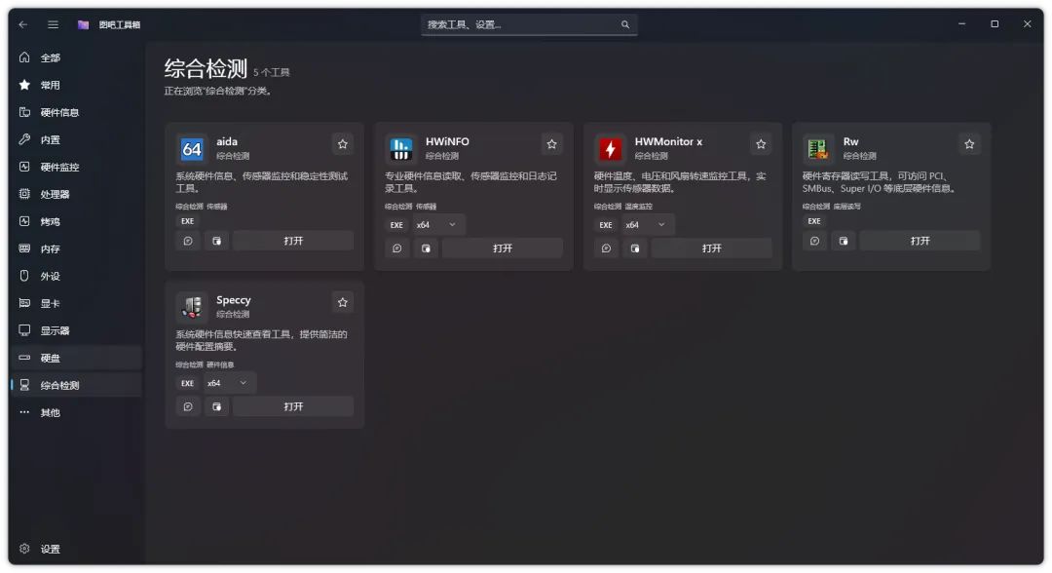Click the search magnifier icon
Image resolution: width=1052 pixels, height=573 pixels.
624,24
